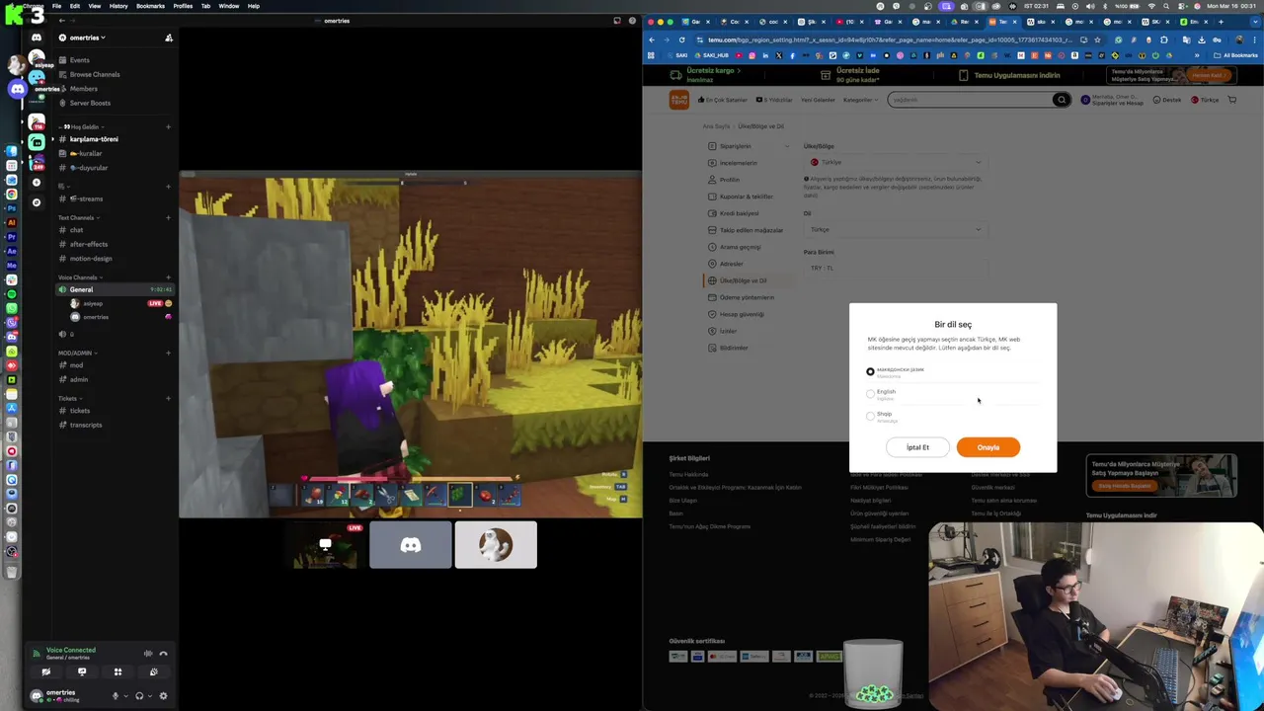Open the after-effects channel
Image resolution: width=1264 pixels, height=711 pixels.
coord(88,244)
